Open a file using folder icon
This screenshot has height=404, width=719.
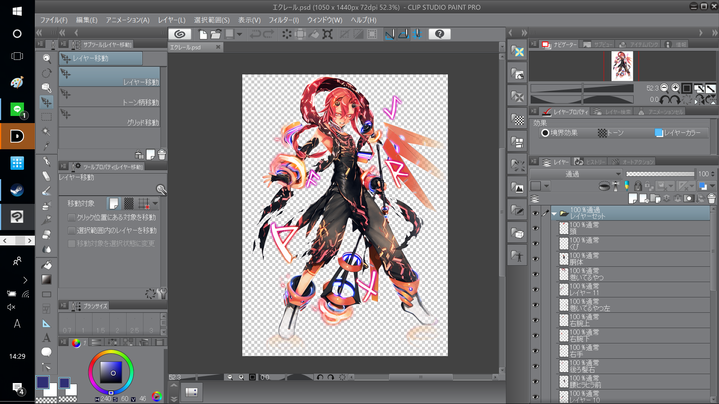click(x=216, y=34)
